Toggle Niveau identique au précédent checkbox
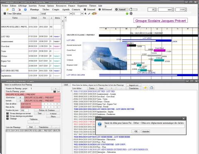The image size is (199, 154). tap(7, 116)
